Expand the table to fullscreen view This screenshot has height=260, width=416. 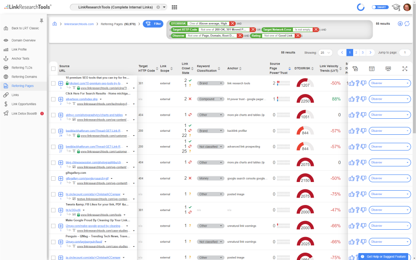pos(405,68)
